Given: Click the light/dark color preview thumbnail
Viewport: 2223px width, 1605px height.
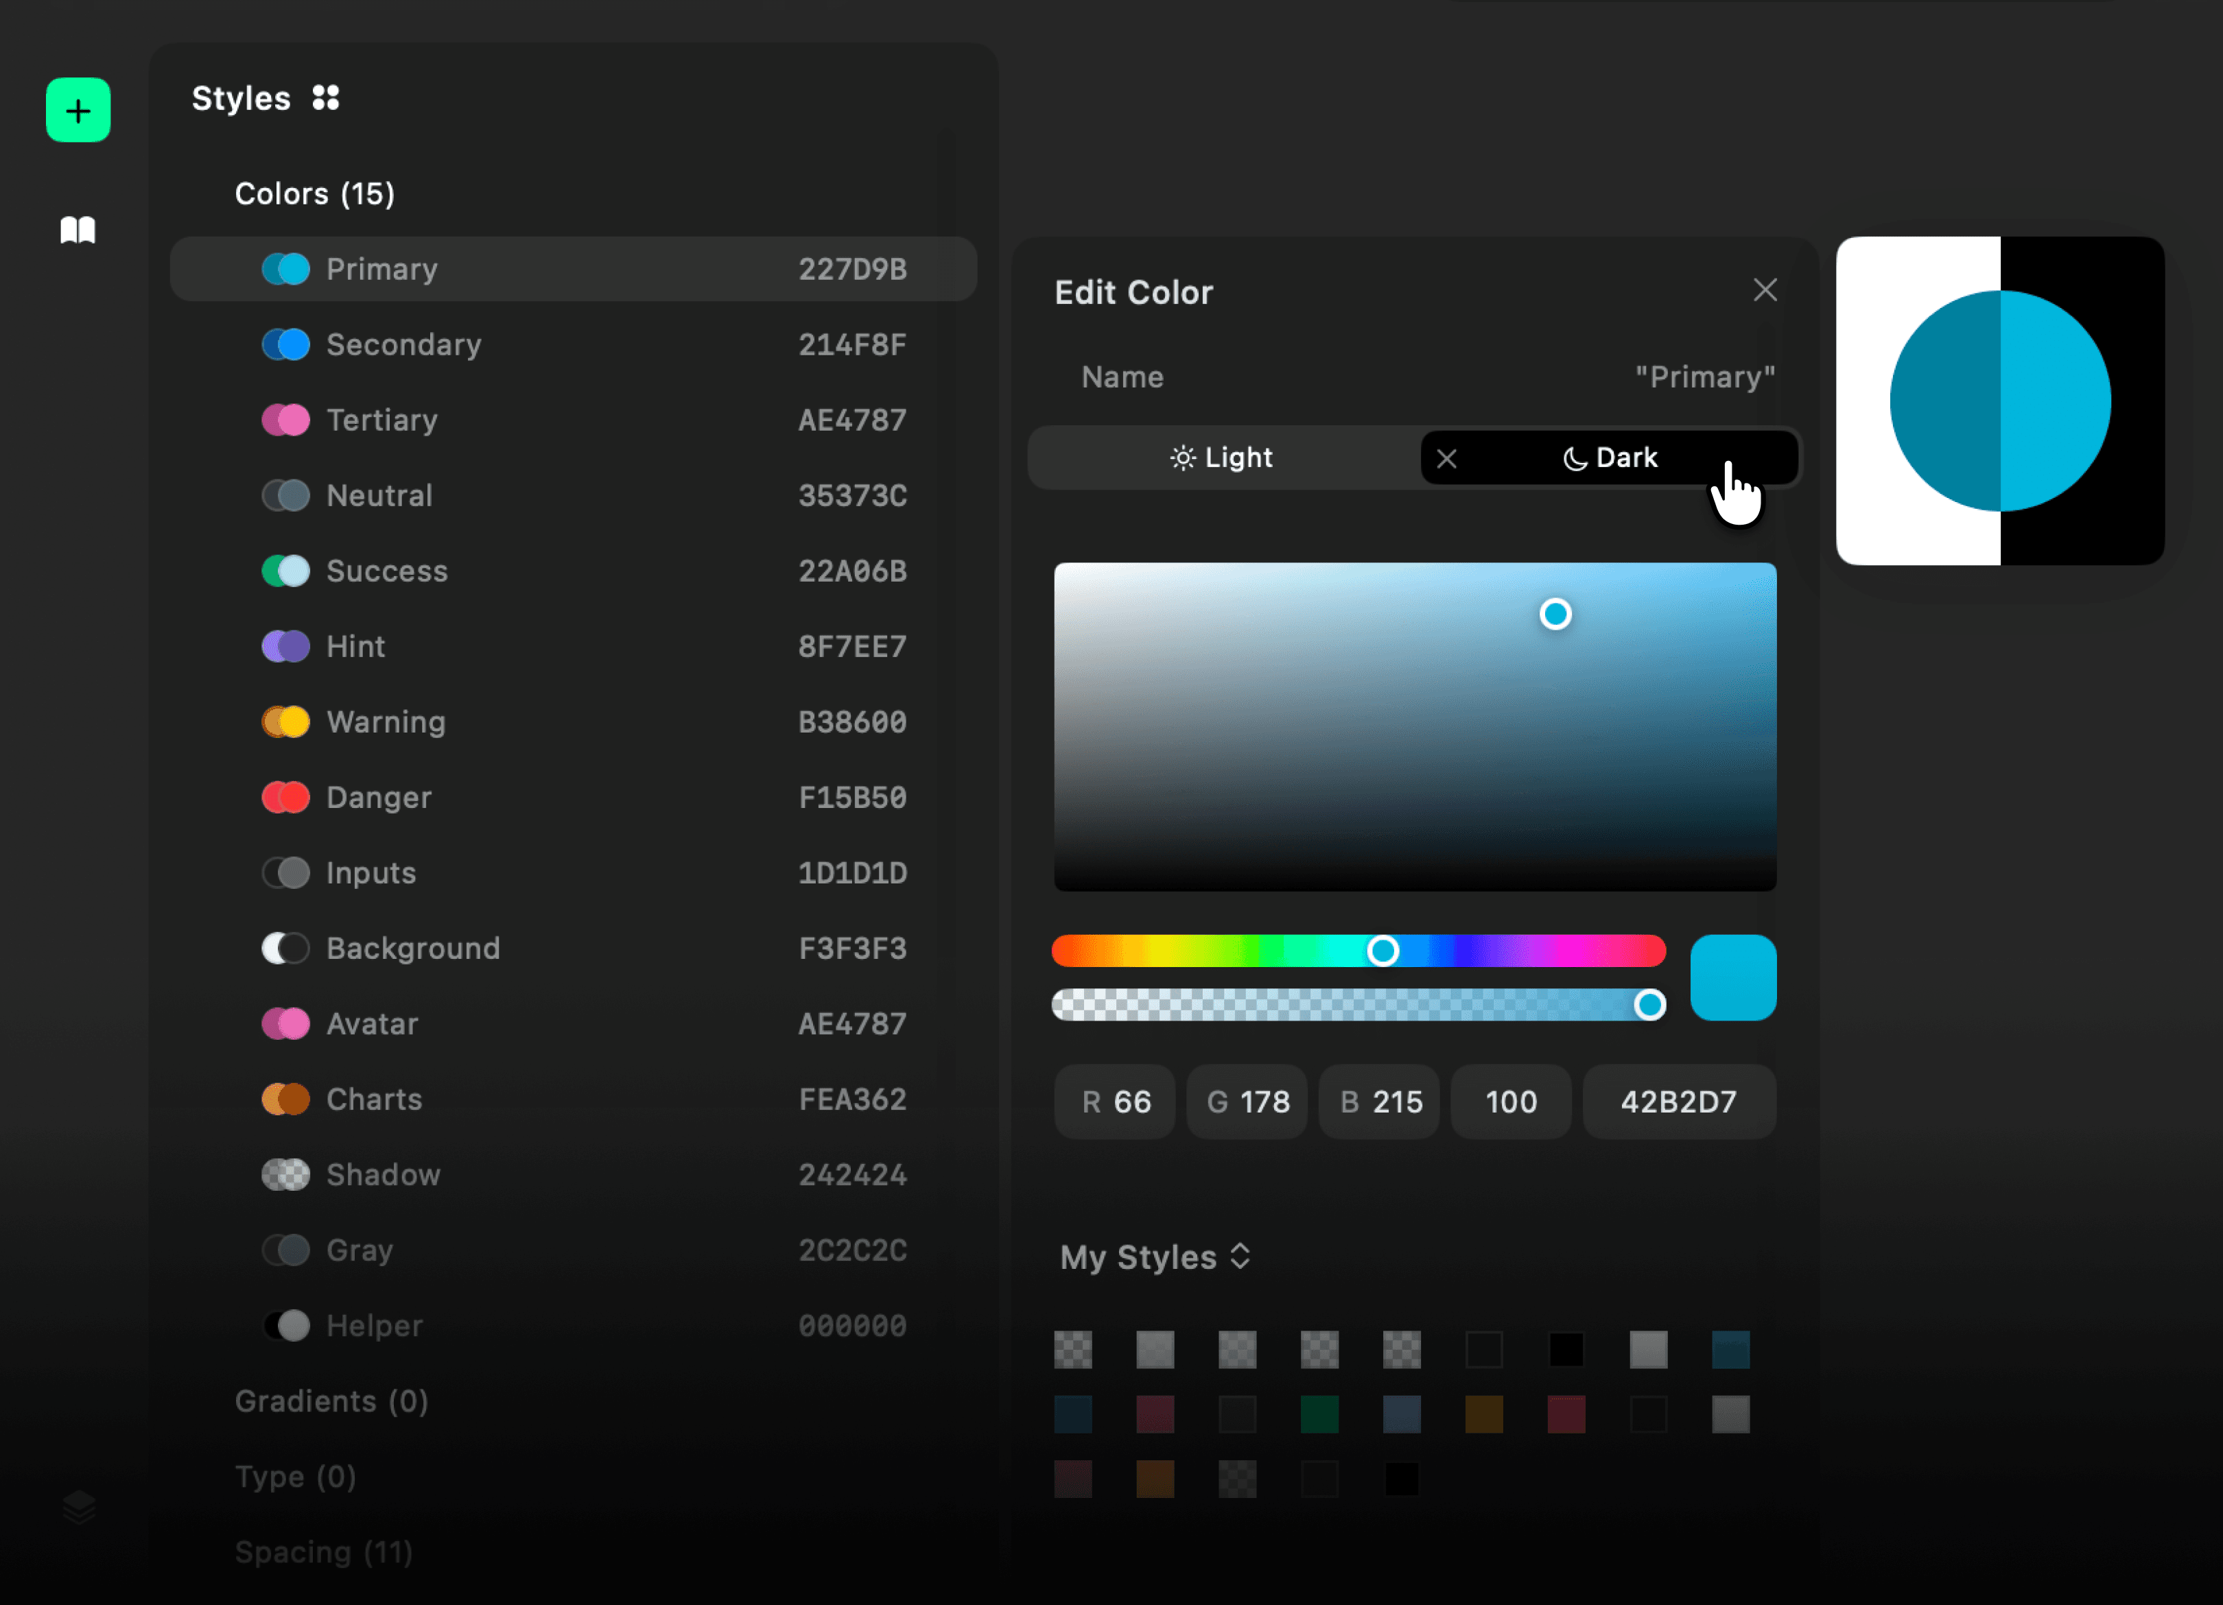Looking at the screenshot, I should tap(1999, 400).
